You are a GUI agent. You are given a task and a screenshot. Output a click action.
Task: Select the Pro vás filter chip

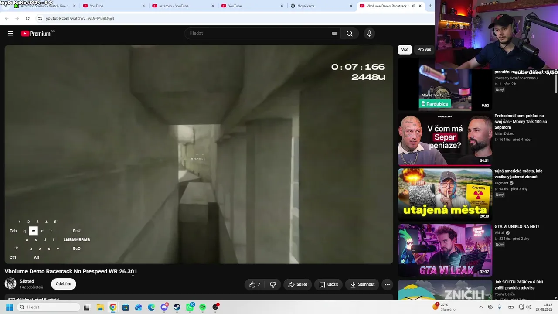(x=424, y=50)
